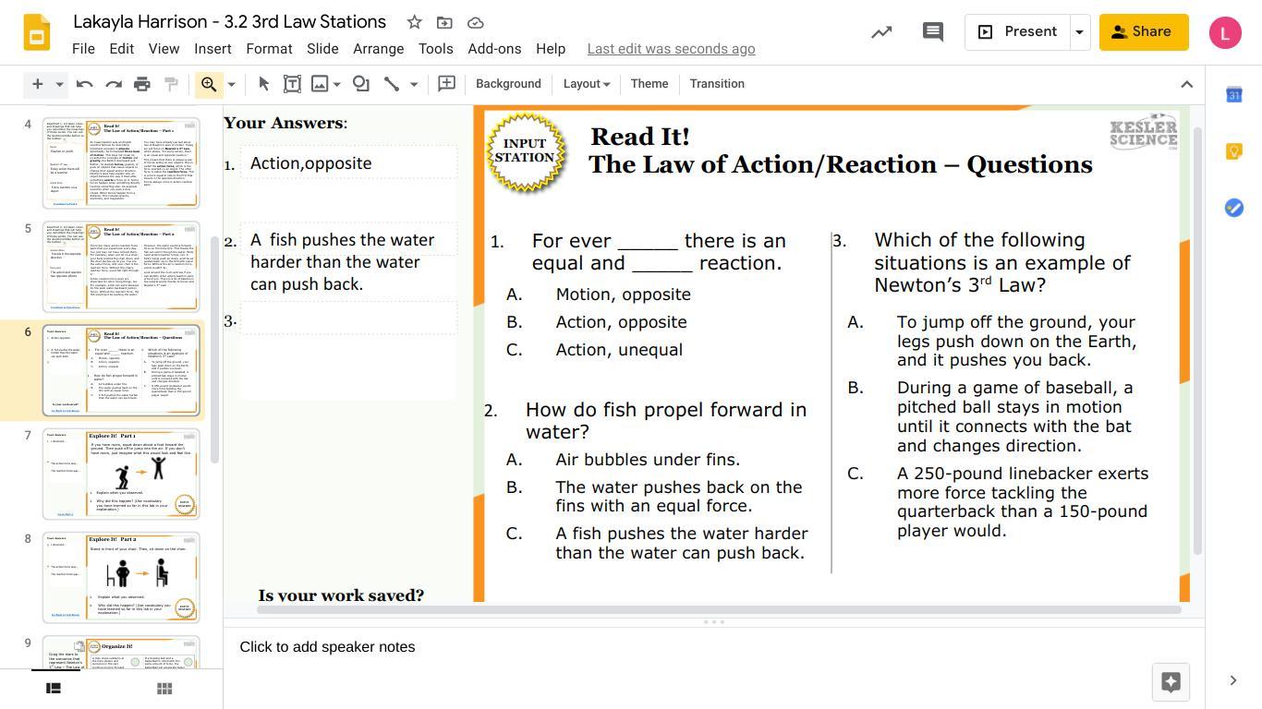Open the Theme panel
1262x709 pixels.
[649, 84]
